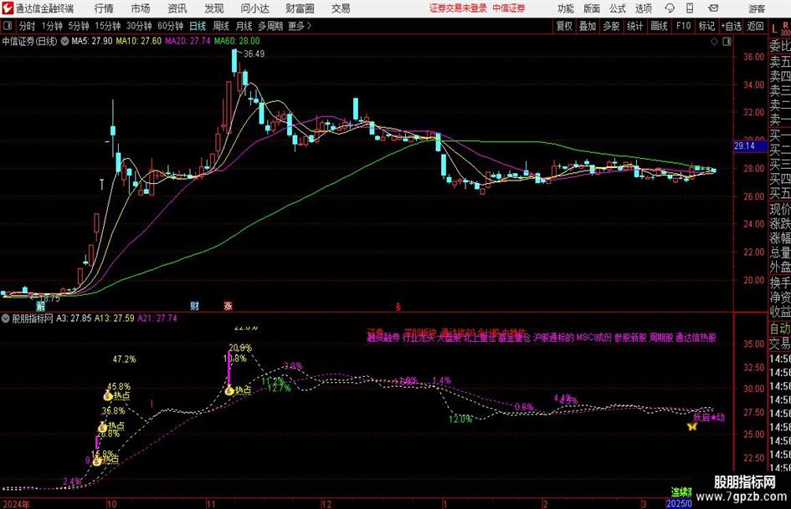
Task: Open the headset customer service icon
Action: pyautogui.click(x=670, y=8)
